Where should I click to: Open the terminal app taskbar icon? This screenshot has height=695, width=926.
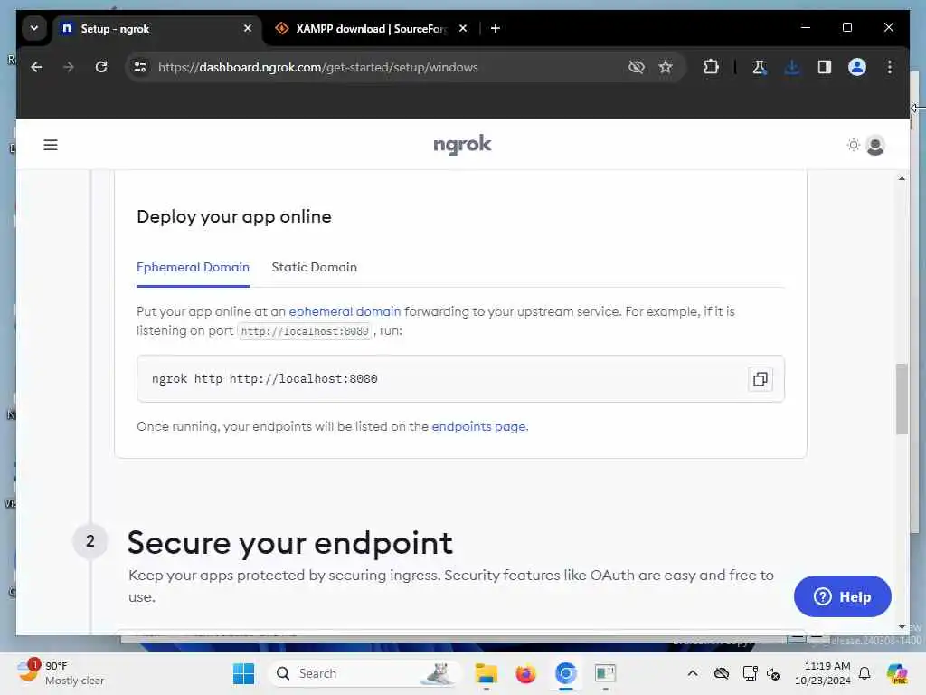pos(605,673)
